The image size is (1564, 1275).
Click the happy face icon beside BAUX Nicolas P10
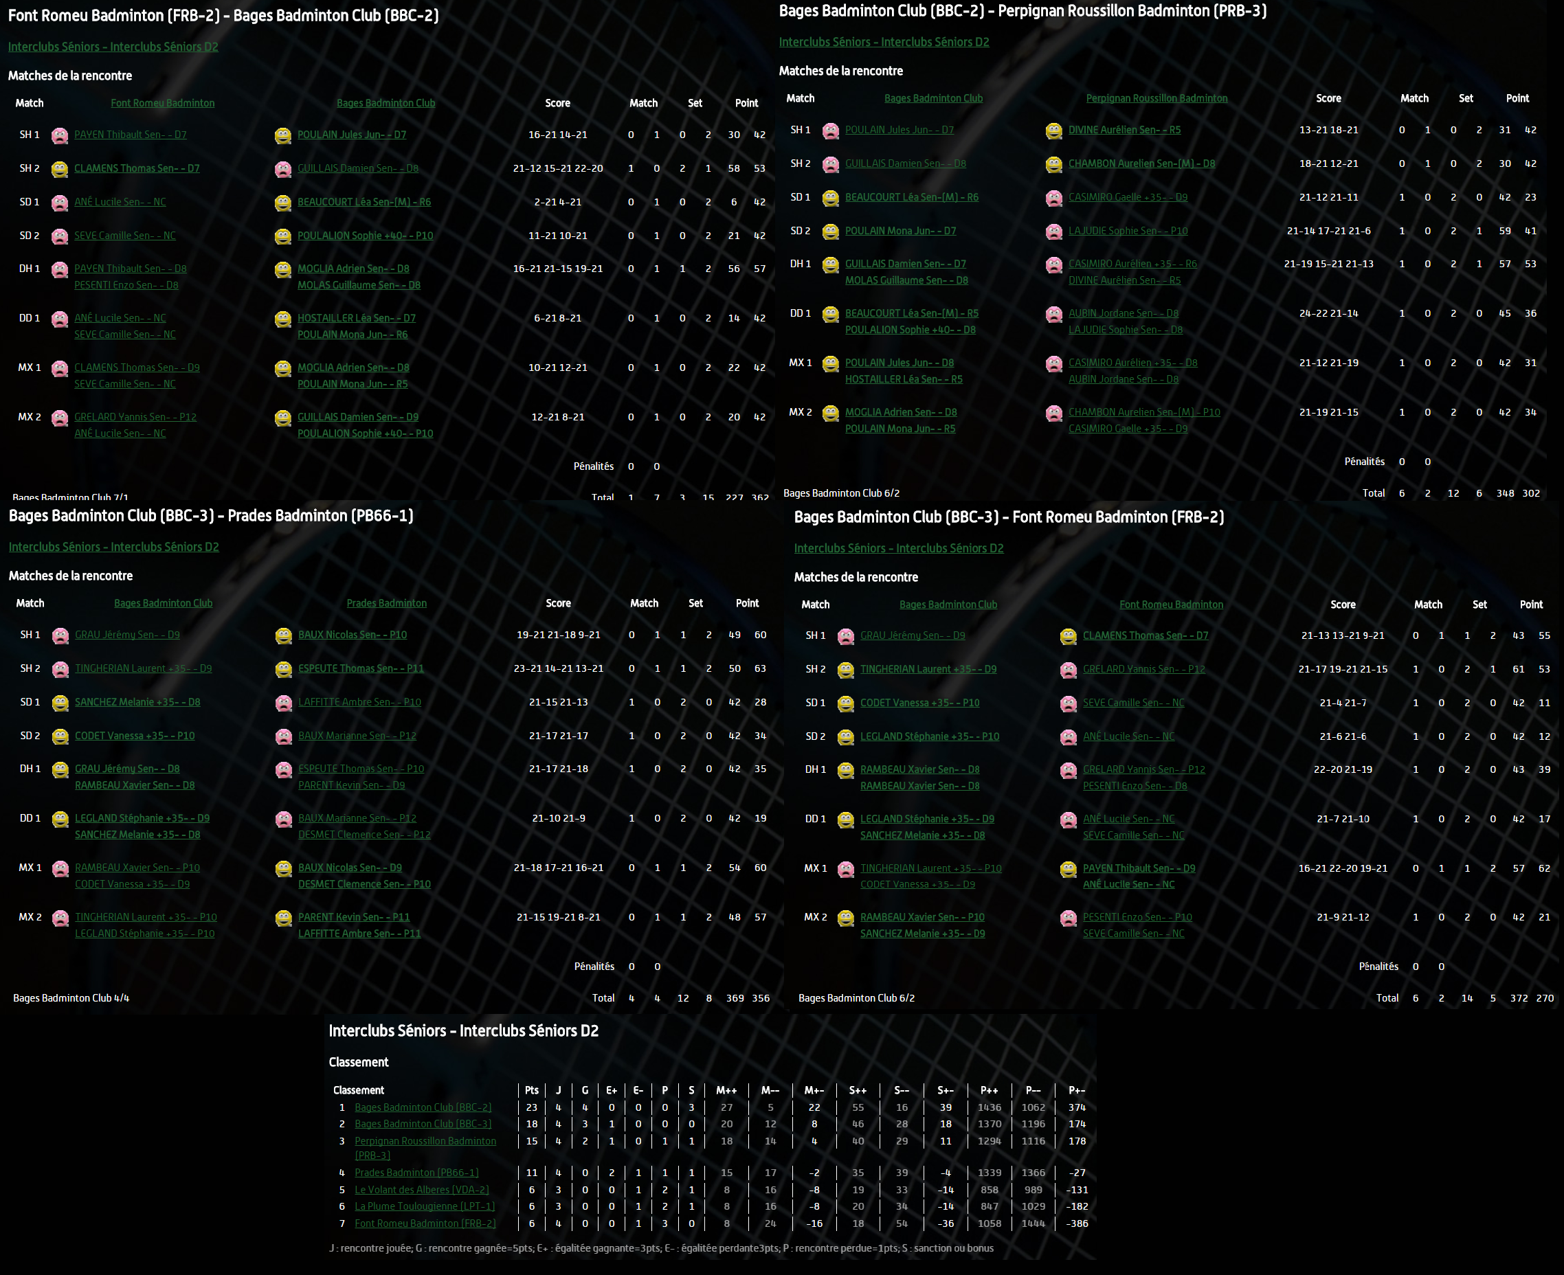(x=284, y=635)
